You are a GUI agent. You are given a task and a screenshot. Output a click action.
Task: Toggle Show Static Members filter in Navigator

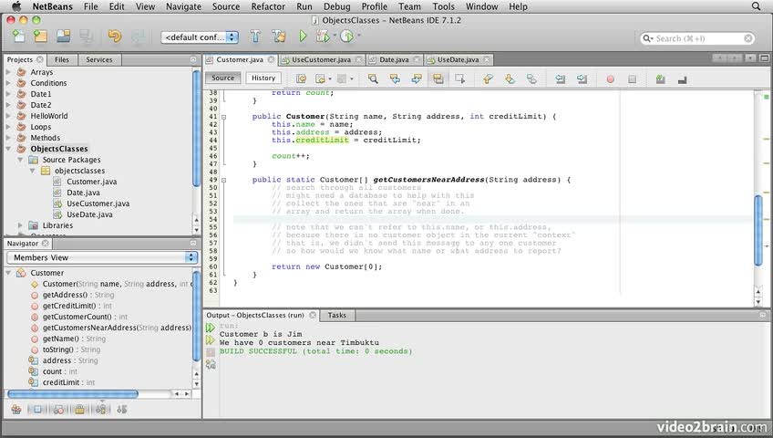point(58,410)
